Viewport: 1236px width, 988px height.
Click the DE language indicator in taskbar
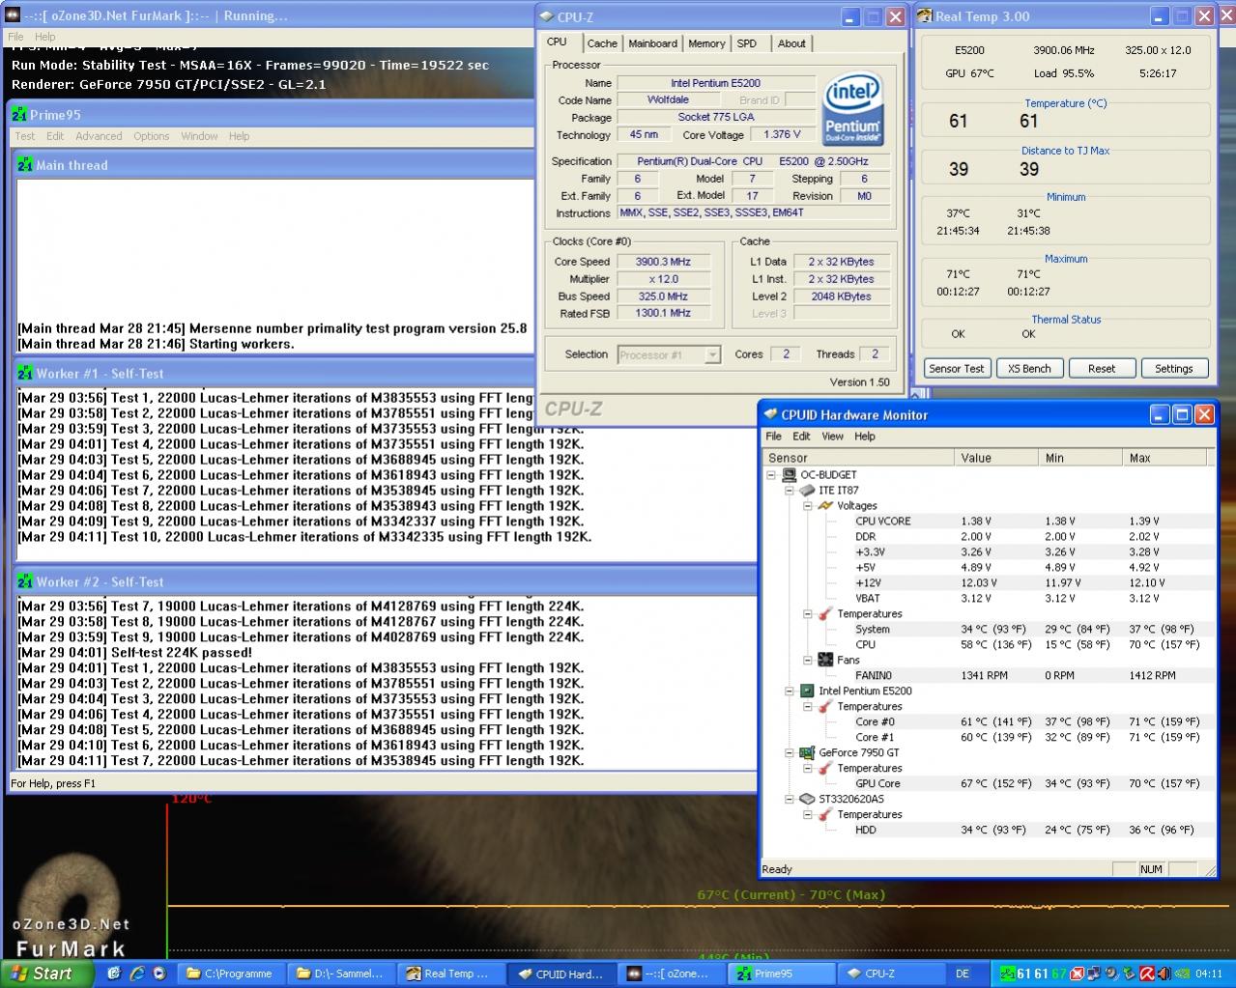coord(963,974)
